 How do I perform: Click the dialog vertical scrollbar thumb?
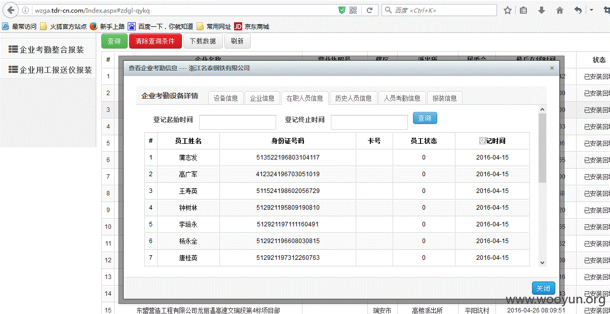542,148
